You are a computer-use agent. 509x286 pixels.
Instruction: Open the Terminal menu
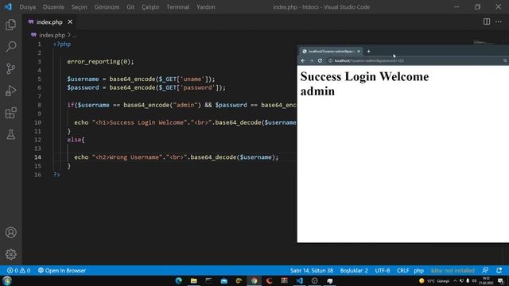click(178, 7)
